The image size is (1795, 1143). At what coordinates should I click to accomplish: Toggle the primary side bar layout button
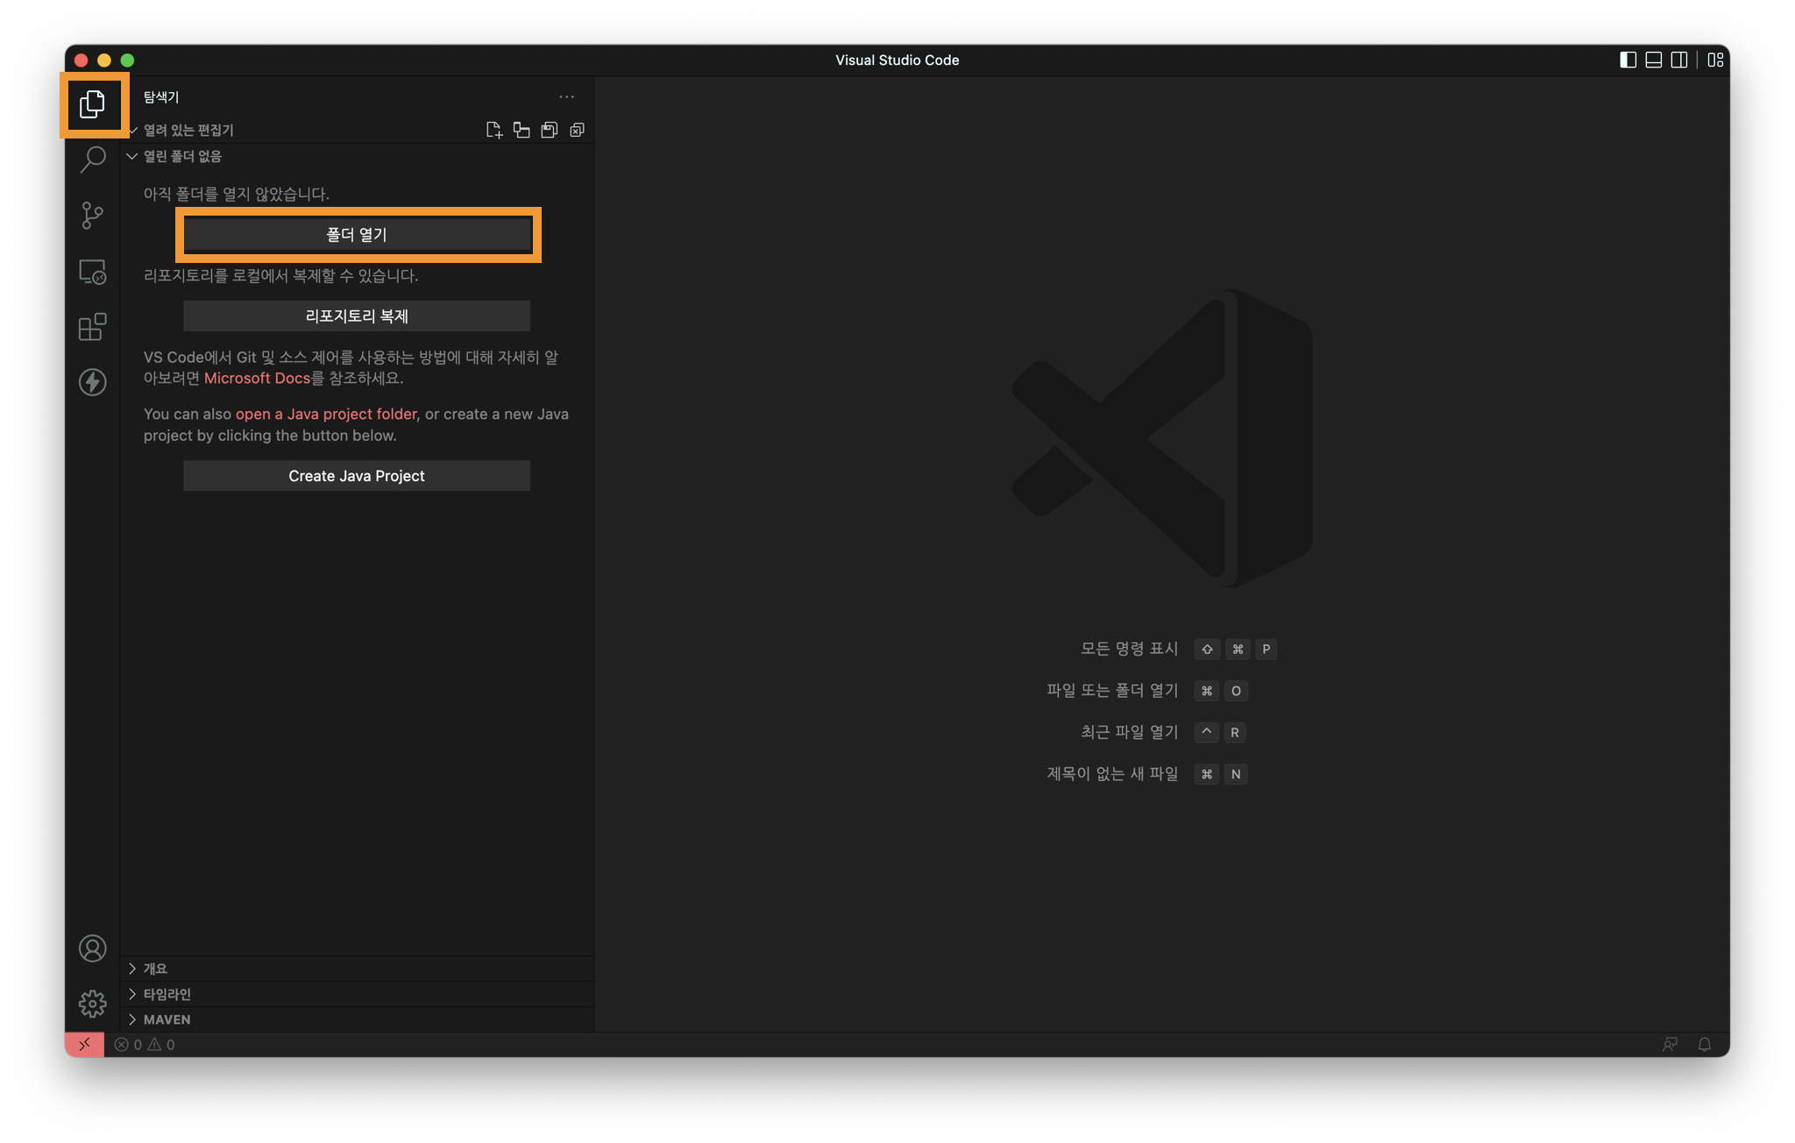[1628, 60]
